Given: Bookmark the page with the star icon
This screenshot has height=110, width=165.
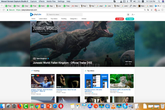Looking at the screenshot, I should coord(151,10).
